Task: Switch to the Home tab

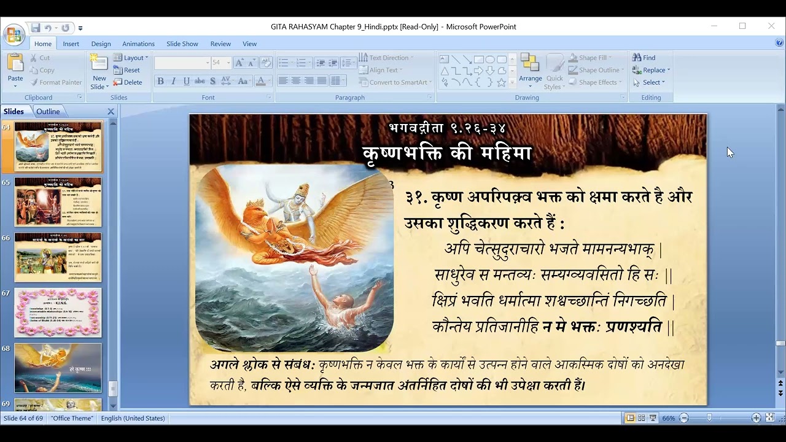Action: point(43,44)
